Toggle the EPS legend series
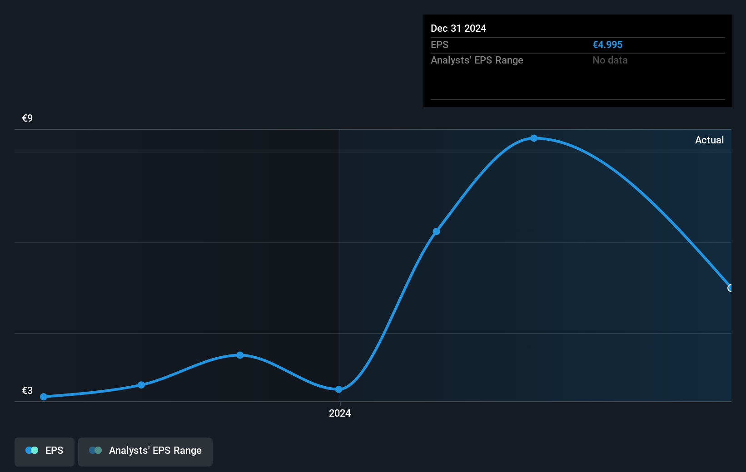This screenshot has height=472, width=746. coord(45,452)
